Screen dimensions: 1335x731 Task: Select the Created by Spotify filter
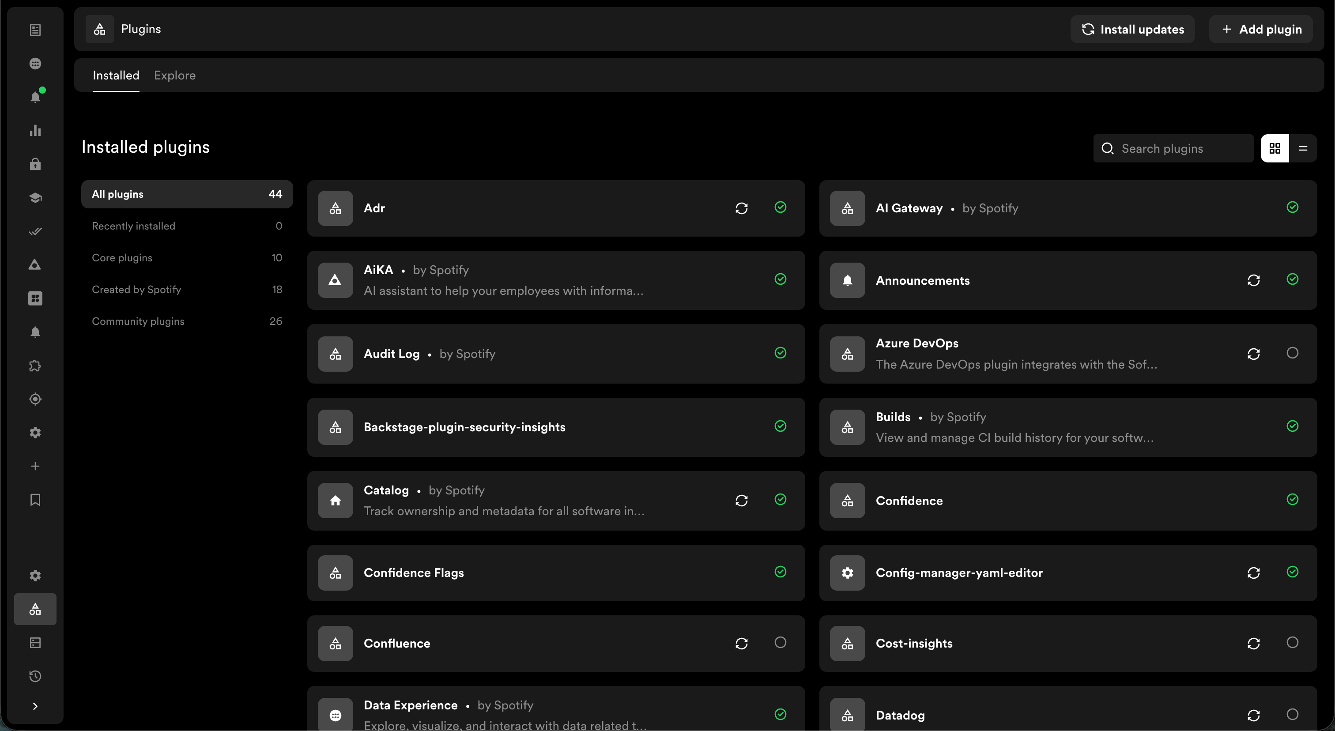click(x=187, y=290)
